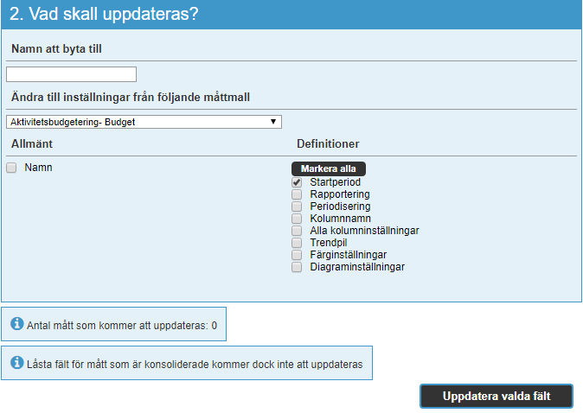Screen dimensions: 583x413
Task: Toggle the Namn checkbox under Allmänt
Action: pos(11,168)
